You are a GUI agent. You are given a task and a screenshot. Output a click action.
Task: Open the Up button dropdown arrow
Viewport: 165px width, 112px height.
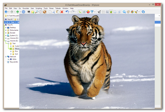(x=21, y=12)
